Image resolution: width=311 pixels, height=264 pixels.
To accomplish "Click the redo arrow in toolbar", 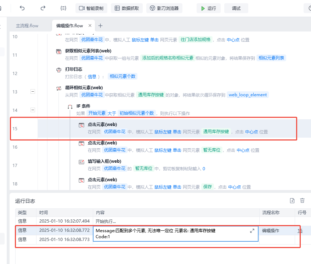I will 43,8.
